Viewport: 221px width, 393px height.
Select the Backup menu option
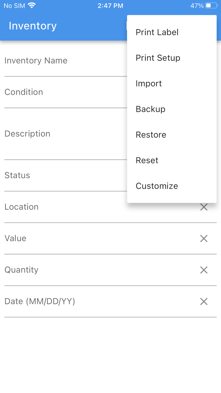[x=150, y=109]
